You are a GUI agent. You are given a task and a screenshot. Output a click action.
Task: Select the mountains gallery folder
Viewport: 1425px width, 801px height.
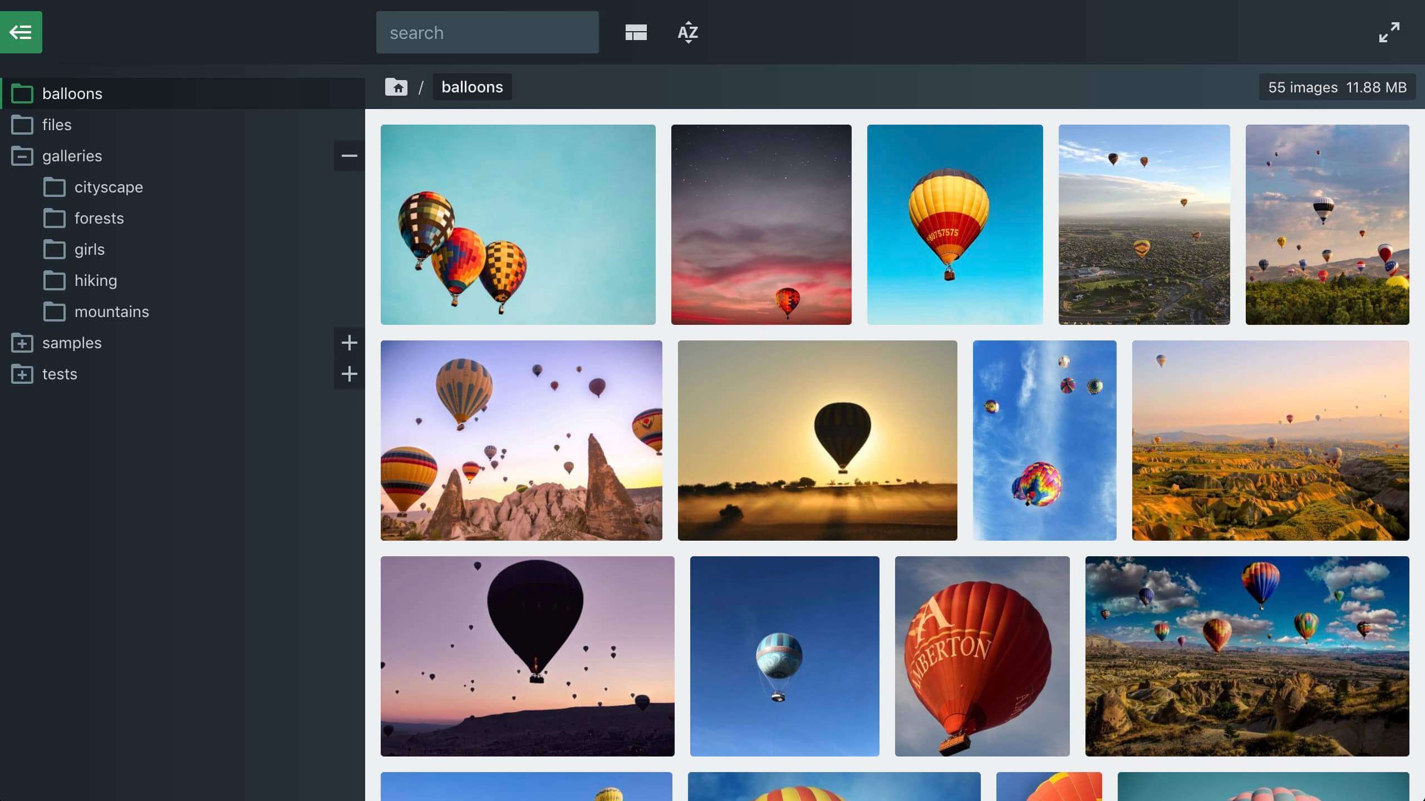point(111,310)
